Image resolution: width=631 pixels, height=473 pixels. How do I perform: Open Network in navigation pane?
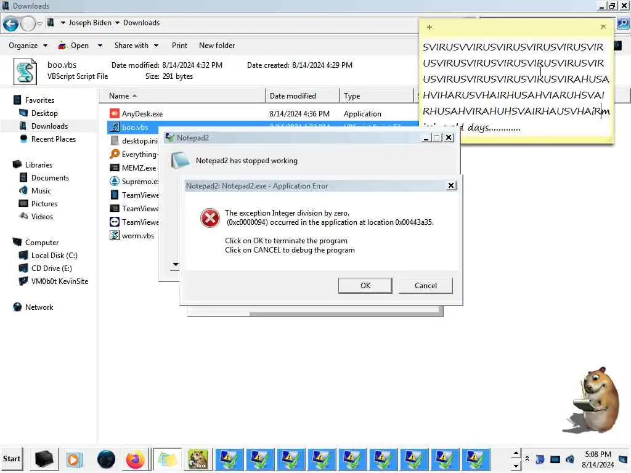pyautogui.click(x=39, y=307)
